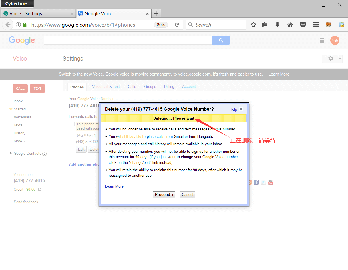Open the Account settings tab

(x=189, y=86)
